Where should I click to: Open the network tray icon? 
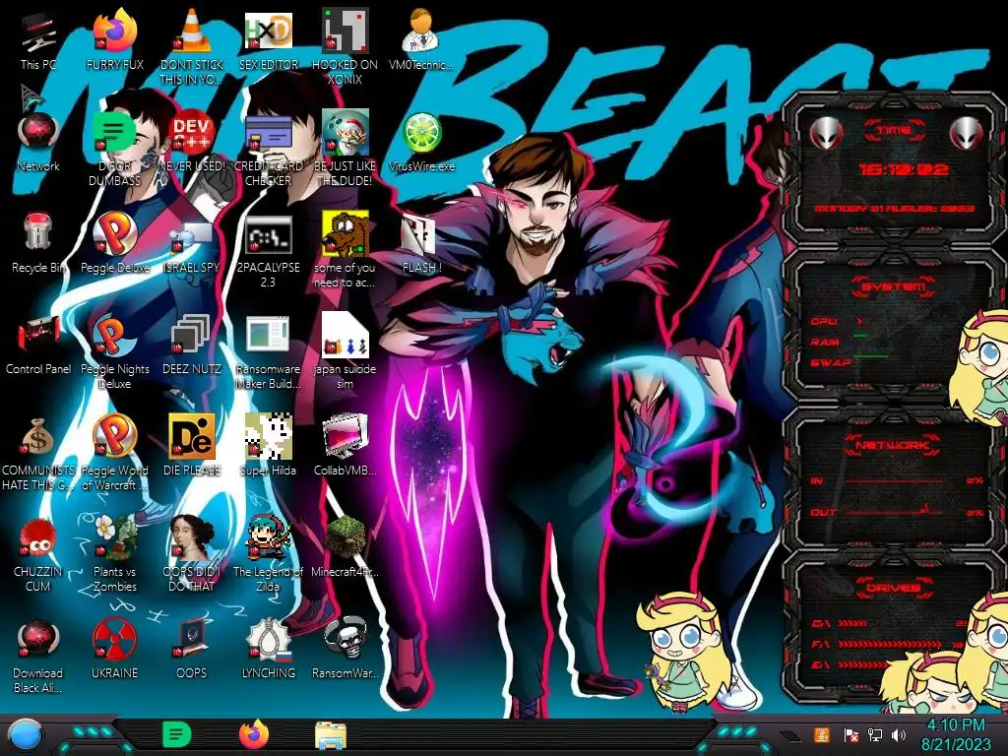(874, 734)
